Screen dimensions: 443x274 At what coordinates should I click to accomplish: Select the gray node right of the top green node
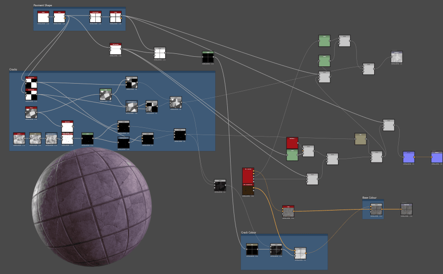click(344, 41)
